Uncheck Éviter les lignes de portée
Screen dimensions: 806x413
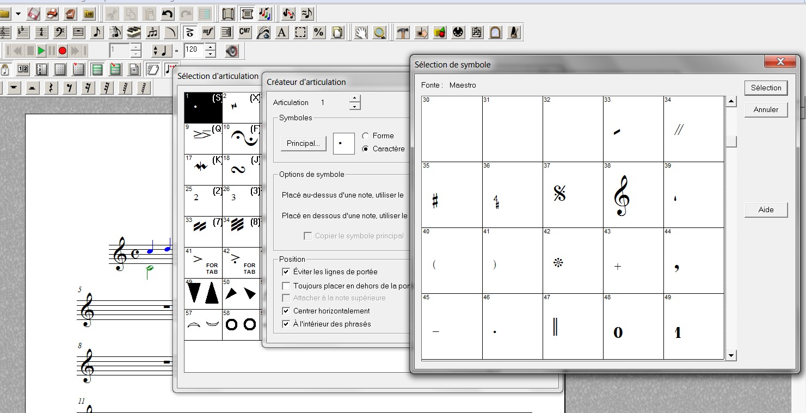pos(286,272)
